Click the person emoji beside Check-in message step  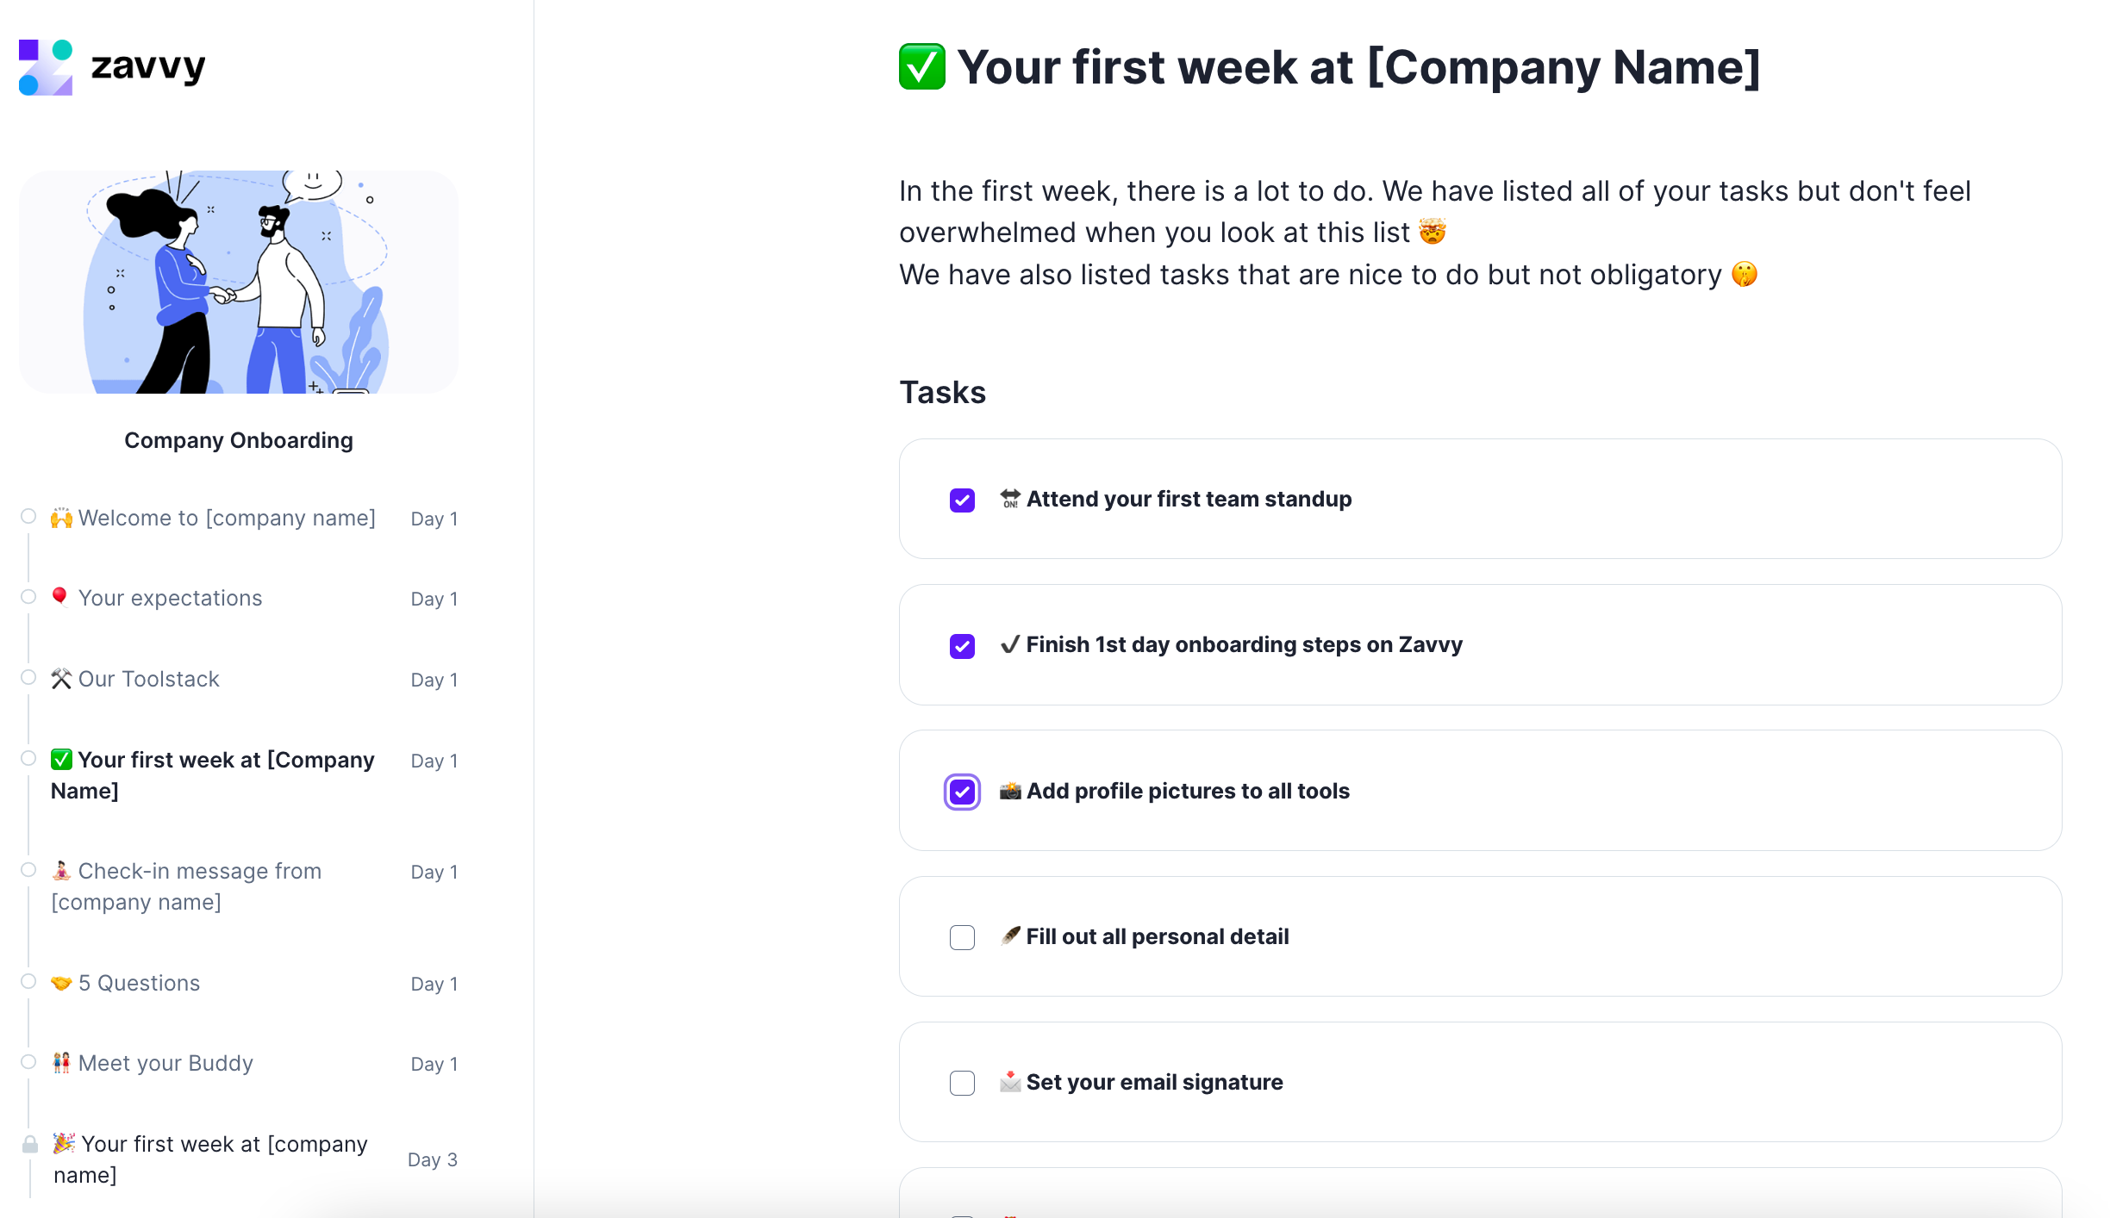(60, 870)
